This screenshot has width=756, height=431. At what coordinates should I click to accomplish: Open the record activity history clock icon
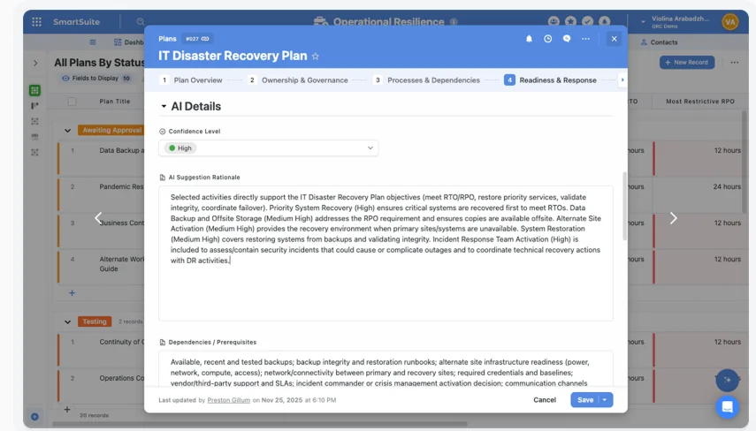(547, 39)
